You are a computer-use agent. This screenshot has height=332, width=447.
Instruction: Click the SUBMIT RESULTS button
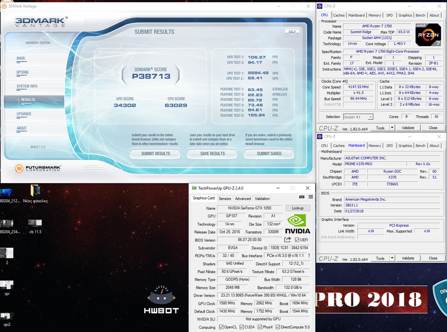[155, 154]
